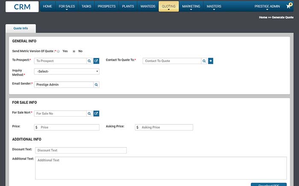299x186 pixels.
Task: Click the For Sale No search icon
Action: pos(89,114)
